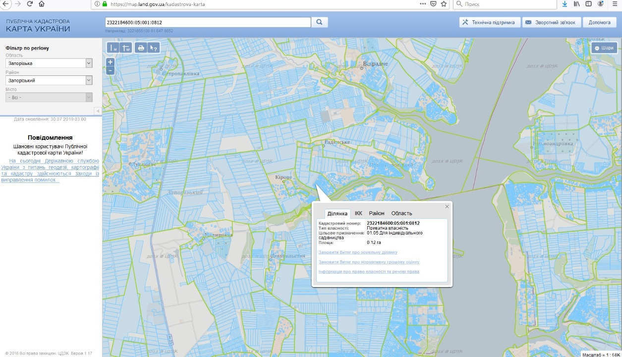Click the 0.12 га area value
622x357 pixels.
pos(374,242)
